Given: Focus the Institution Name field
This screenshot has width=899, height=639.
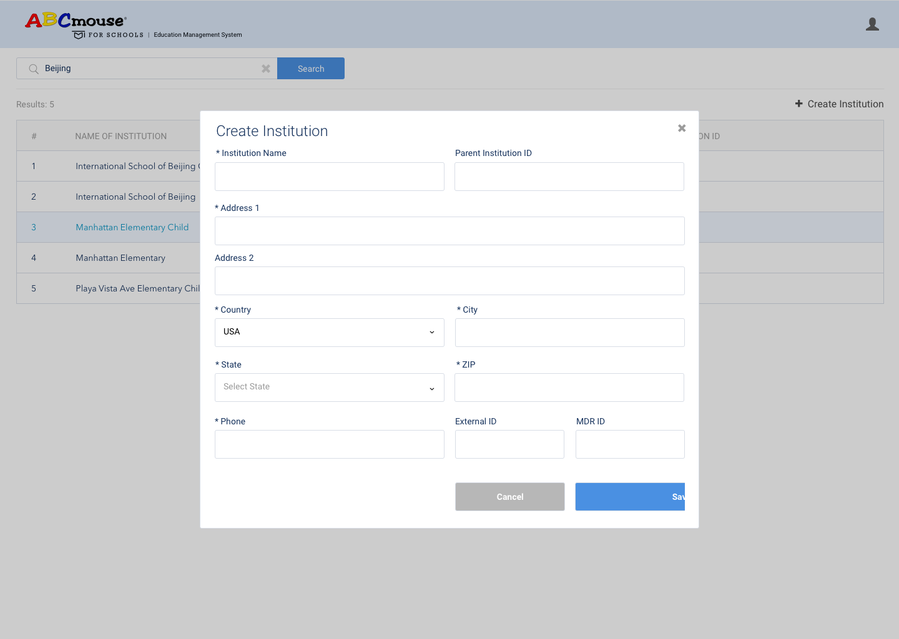Looking at the screenshot, I should pyautogui.click(x=330, y=177).
